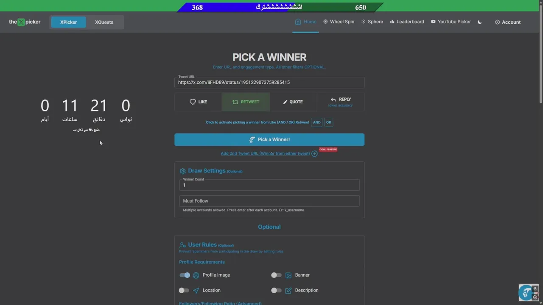Click the 'PICK A WINNER' title

[269, 57]
